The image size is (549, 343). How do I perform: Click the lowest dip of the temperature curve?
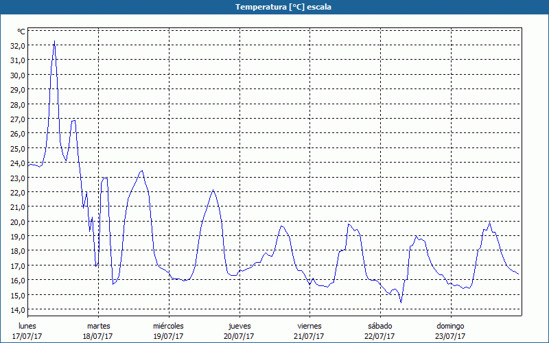tap(401, 302)
